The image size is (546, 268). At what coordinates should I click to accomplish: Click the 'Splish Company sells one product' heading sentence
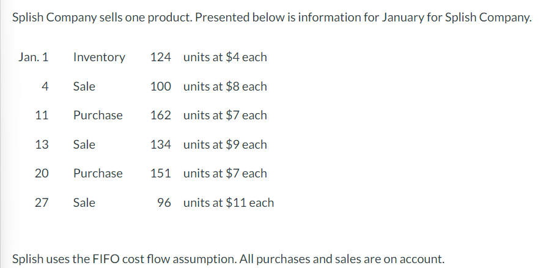272,18
